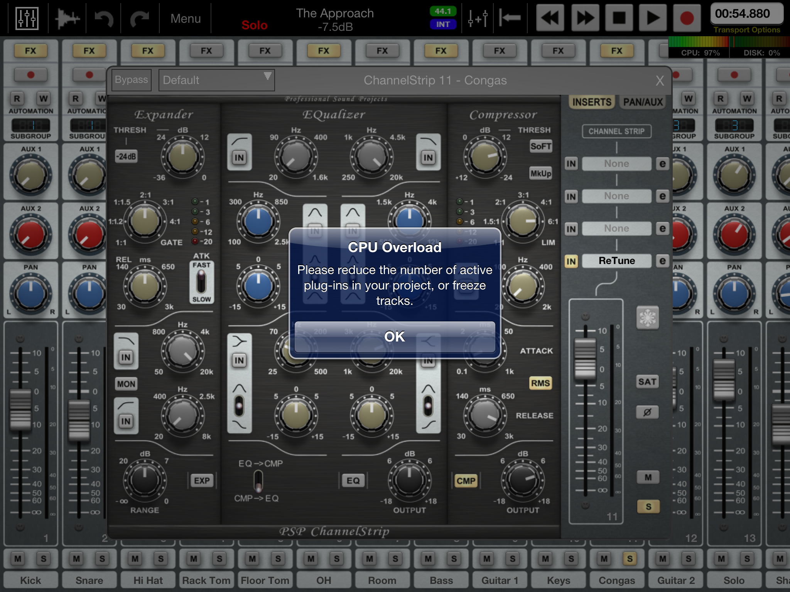Open Kick channel SUBGROUP selector
The image size is (790, 592).
(31, 126)
